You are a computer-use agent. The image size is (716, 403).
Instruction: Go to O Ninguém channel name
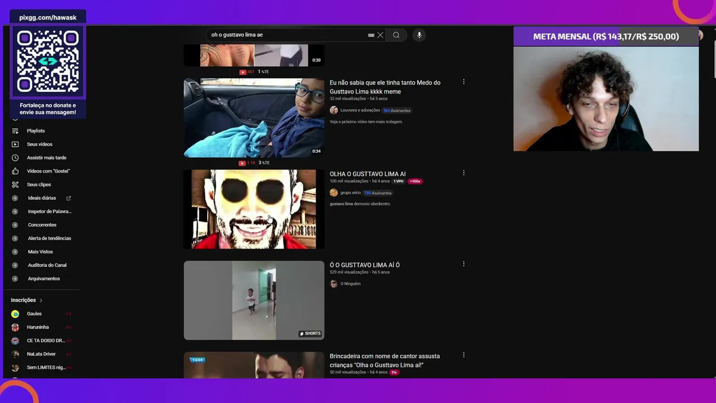point(350,284)
